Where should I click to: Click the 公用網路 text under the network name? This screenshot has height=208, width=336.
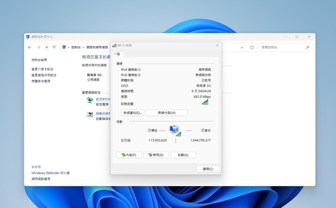coord(93,79)
